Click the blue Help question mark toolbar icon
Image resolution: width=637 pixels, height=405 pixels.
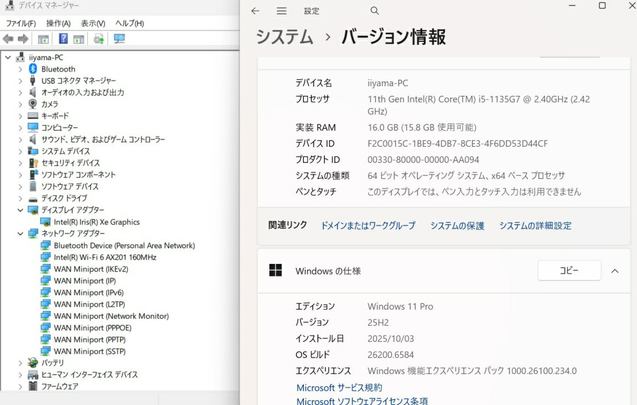coord(63,39)
